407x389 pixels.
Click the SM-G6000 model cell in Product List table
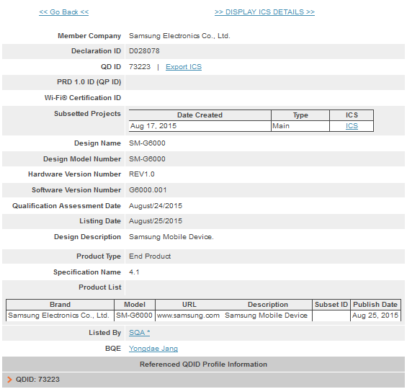tap(134, 316)
